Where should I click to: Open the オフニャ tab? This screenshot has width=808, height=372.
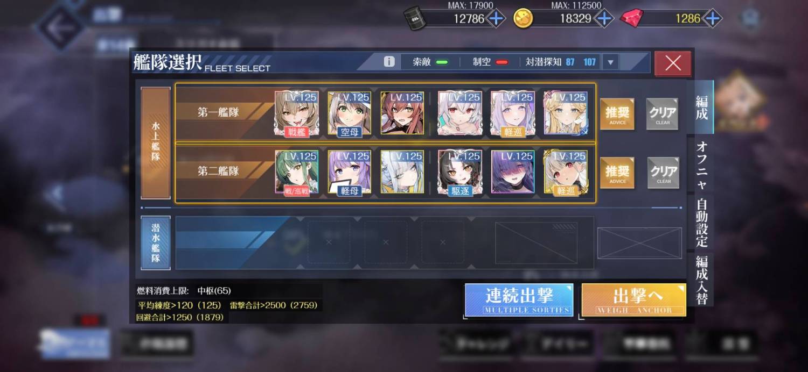coord(701,165)
